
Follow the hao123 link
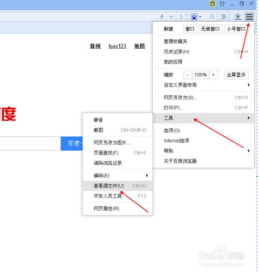point(118,46)
